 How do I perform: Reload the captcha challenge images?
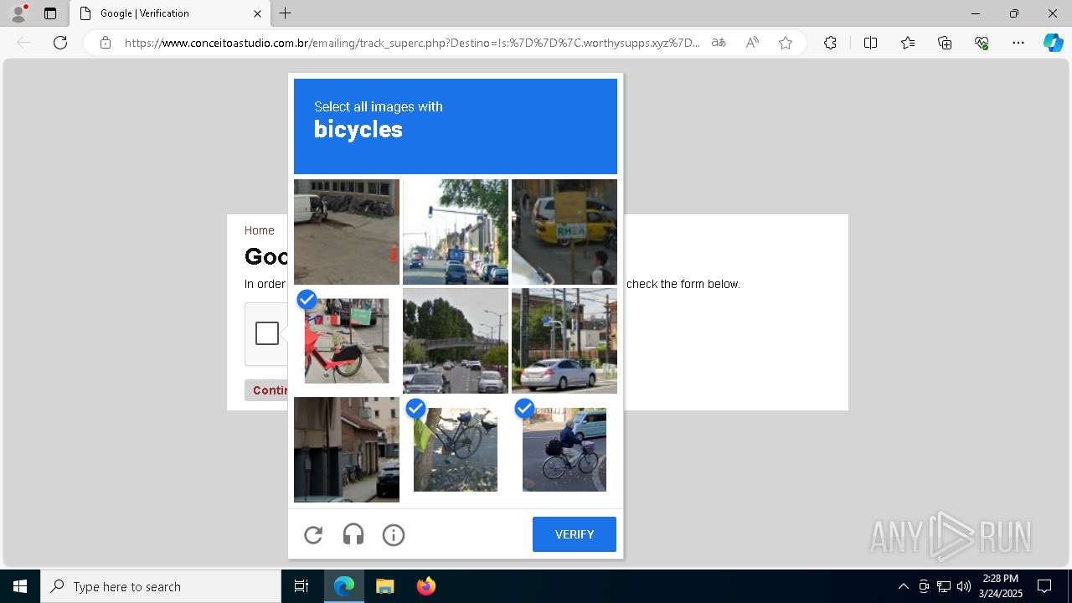(313, 534)
